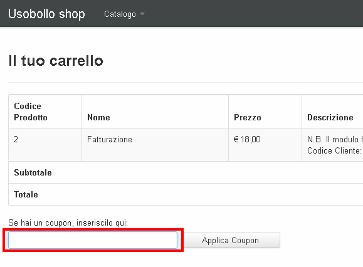Select the Subtotale row

[x=186, y=172]
